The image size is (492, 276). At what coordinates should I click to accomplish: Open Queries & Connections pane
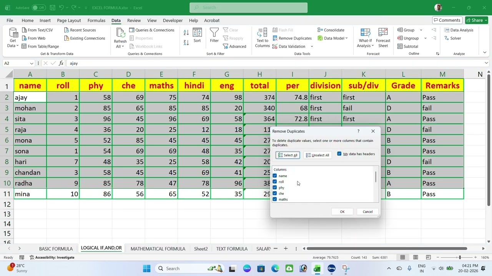coord(151,30)
